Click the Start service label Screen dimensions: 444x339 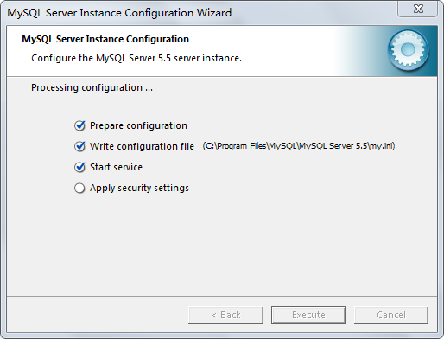(116, 167)
